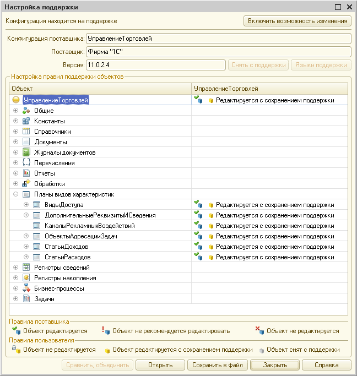Expand the Константы node
This screenshot has height=376, width=357.
(16, 121)
